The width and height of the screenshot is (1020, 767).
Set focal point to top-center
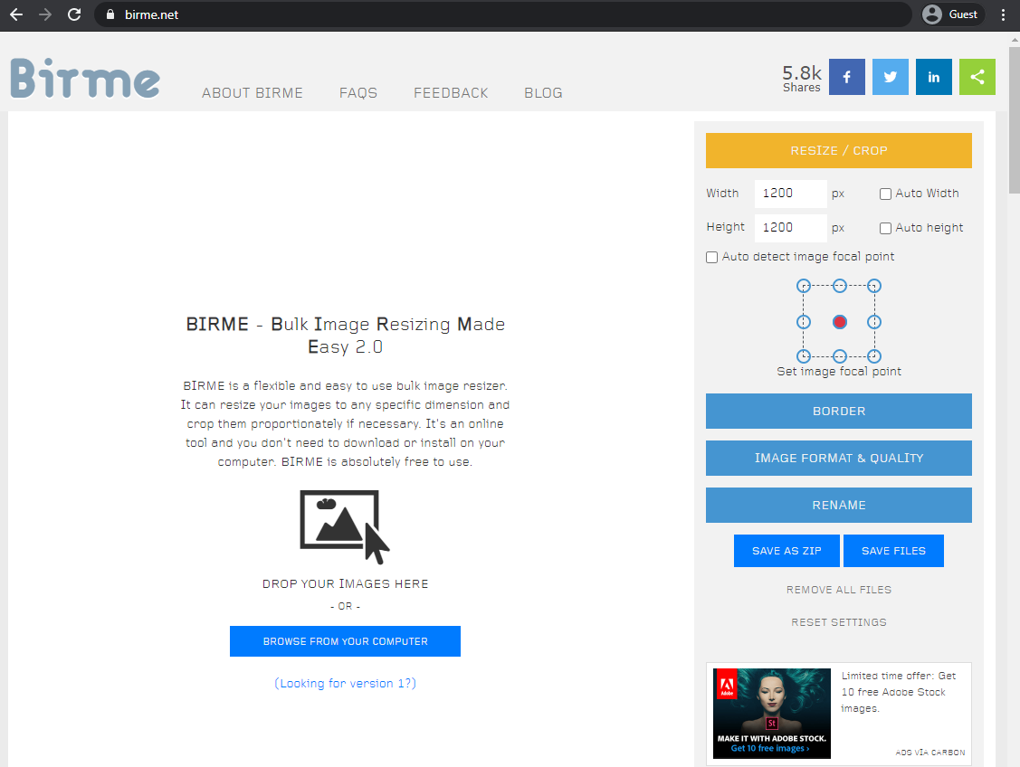point(840,286)
